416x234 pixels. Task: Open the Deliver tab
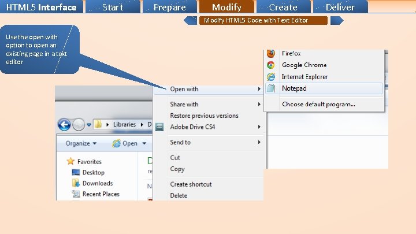[x=340, y=6]
